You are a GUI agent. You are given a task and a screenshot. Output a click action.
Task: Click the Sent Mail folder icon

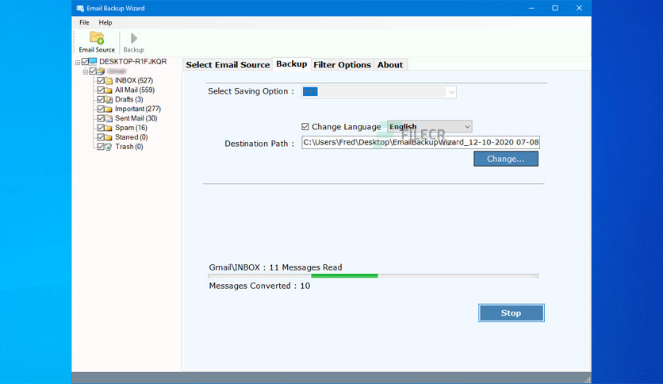tap(109, 118)
